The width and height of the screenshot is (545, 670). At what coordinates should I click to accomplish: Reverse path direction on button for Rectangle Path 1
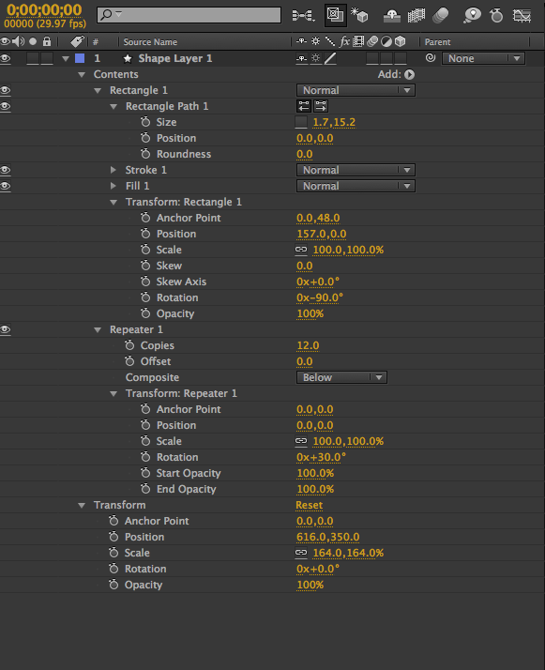tap(321, 105)
